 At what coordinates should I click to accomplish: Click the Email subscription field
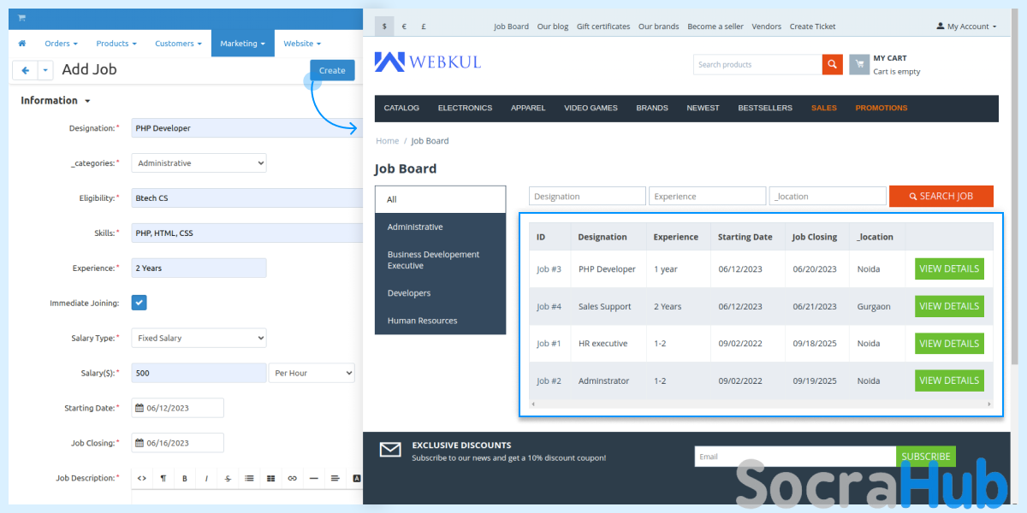795,457
